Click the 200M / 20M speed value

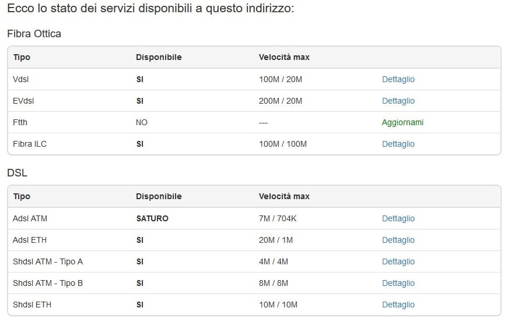[x=281, y=101]
